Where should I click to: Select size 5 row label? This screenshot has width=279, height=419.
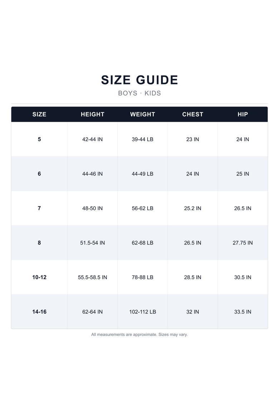click(x=39, y=139)
